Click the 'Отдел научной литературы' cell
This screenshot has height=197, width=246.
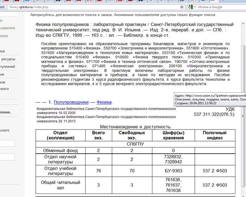pyautogui.click(x=60, y=159)
